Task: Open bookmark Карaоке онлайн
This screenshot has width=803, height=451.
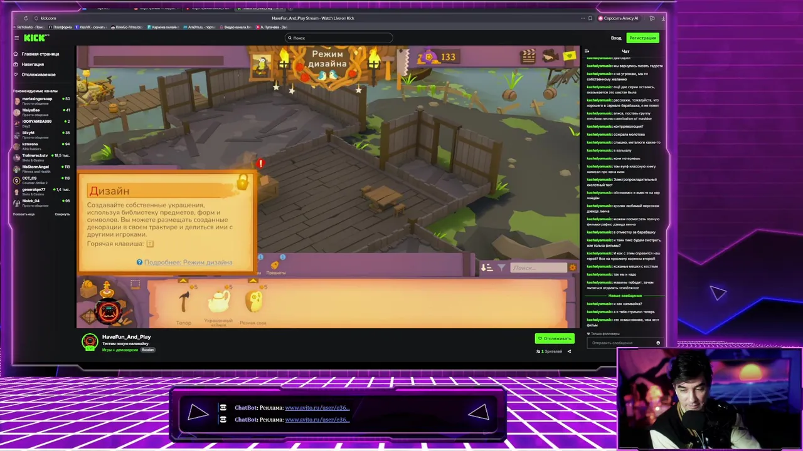Action: click(162, 27)
